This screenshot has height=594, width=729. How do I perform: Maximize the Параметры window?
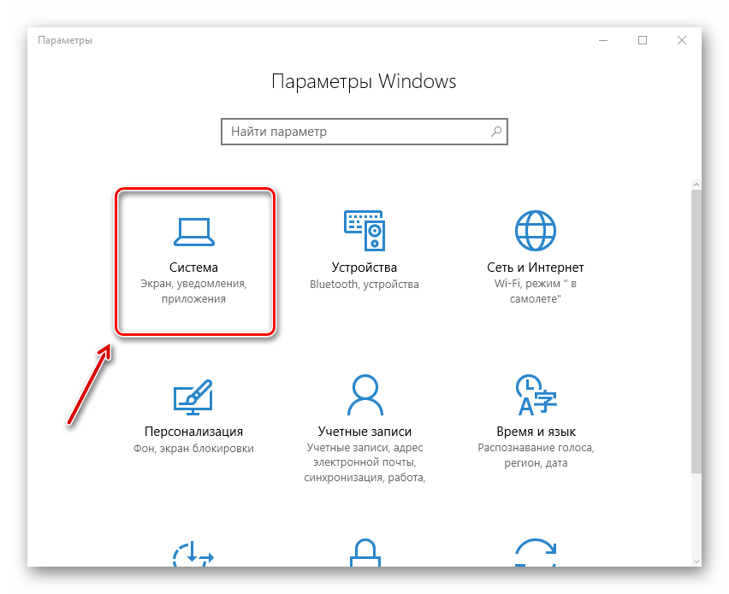[x=643, y=40]
